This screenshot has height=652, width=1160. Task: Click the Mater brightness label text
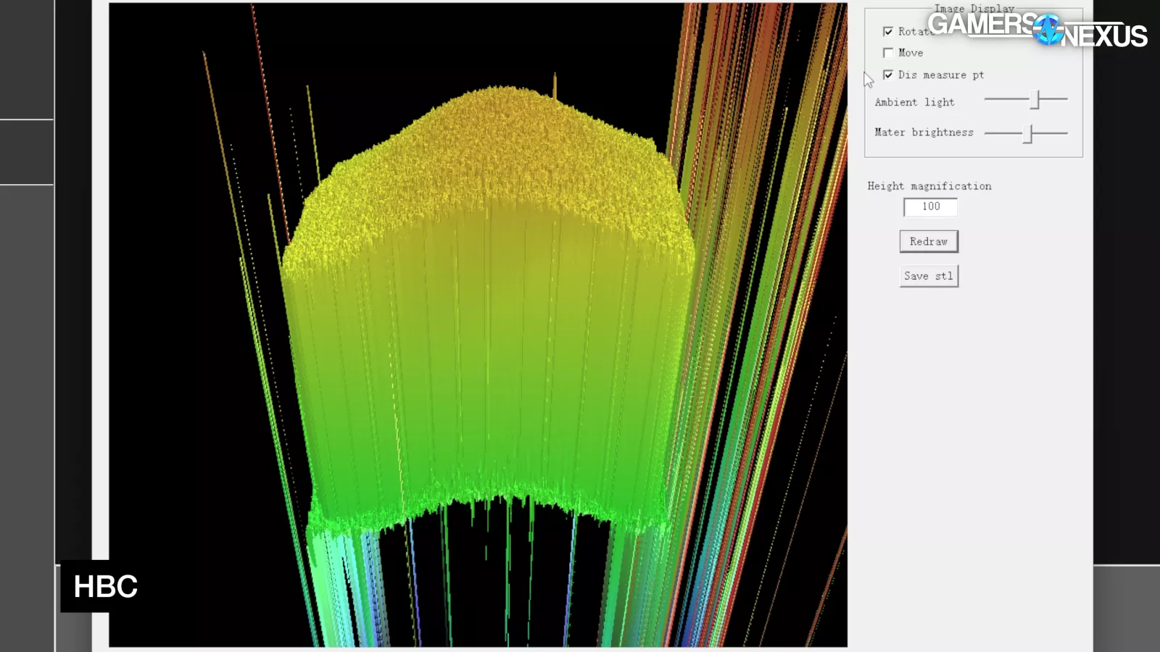pos(923,133)
